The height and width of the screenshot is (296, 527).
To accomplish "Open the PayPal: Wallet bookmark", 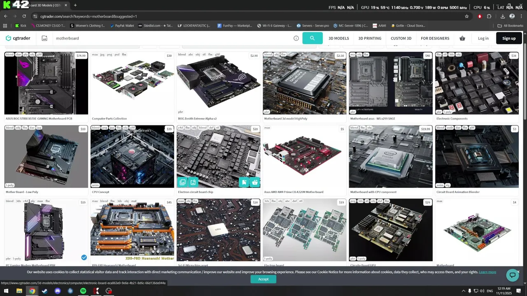I will coord(122,25).
